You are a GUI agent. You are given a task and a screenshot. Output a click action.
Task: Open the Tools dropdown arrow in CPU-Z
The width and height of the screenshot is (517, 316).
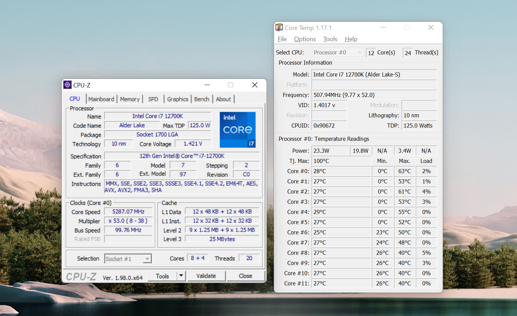point(181,276)
